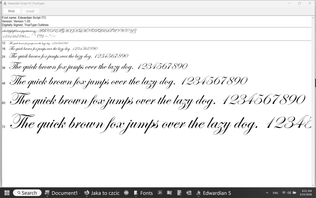This screenshot has width=316, height=198.
Task: Select the Edwardian S font viewer taskbar item
Action: 214,193
